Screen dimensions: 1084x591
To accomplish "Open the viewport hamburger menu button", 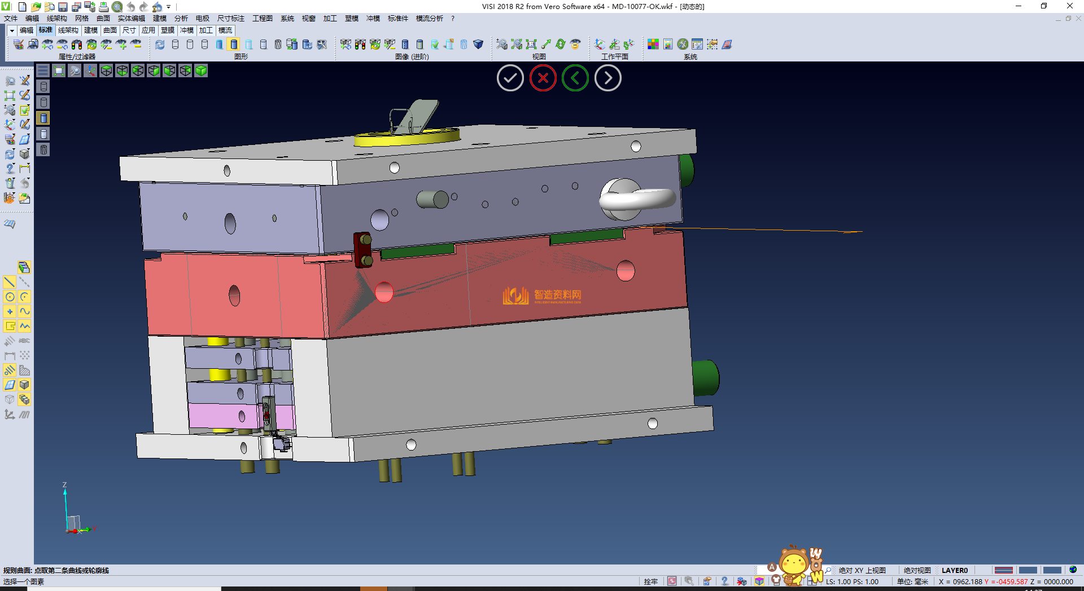I will coord(43,70).
